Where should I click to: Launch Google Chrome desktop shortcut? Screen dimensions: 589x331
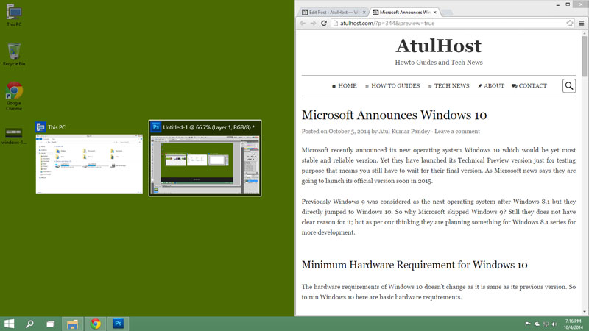[x=14, y=96]
